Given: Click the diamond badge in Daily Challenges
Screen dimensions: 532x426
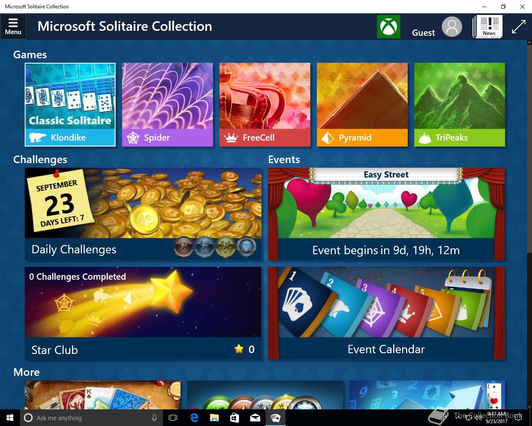Looking at the screenshot, I should pos(246,247).
